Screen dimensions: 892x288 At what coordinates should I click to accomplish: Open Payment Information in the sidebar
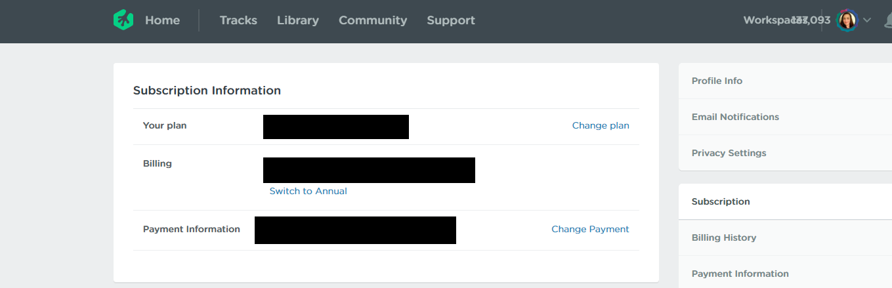[x=740, y=274]
